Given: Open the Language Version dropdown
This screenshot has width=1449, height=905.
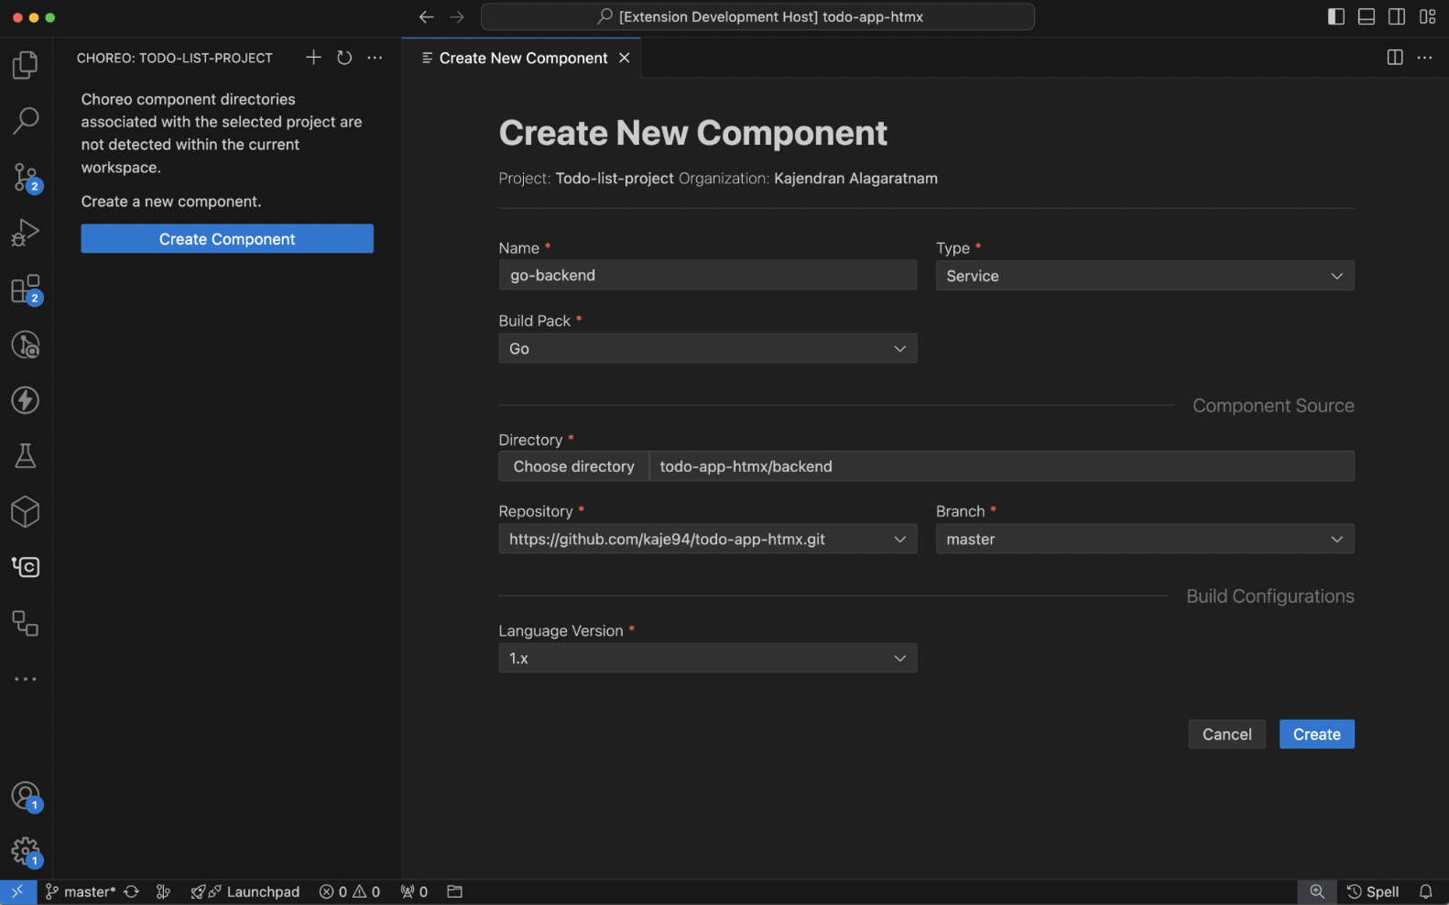Looking at the screenshot, I should (x=707, y=658).
